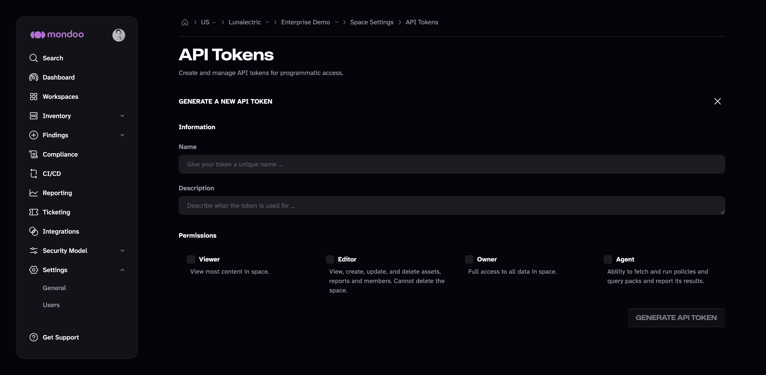Click the Owner permission label
The image size is (766, 375).
487,259
